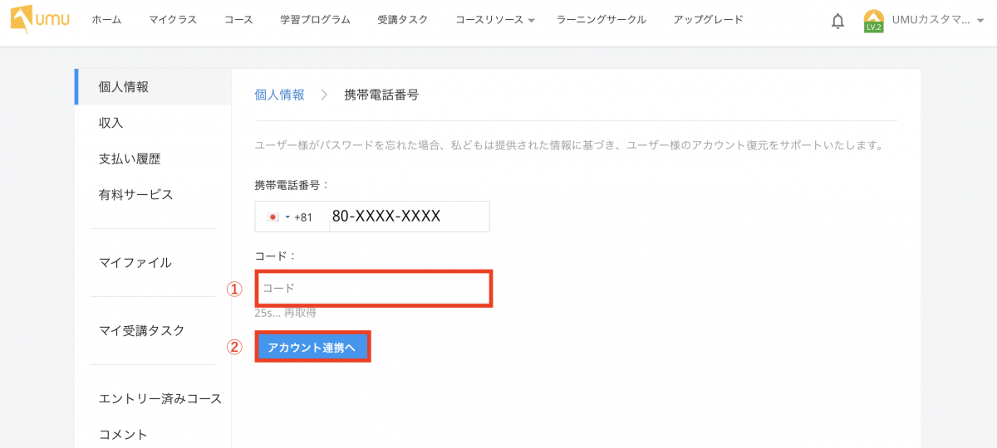
Task: Open 受講タスク from top menu
Action: pyautogui.click(x=403, y=20)
